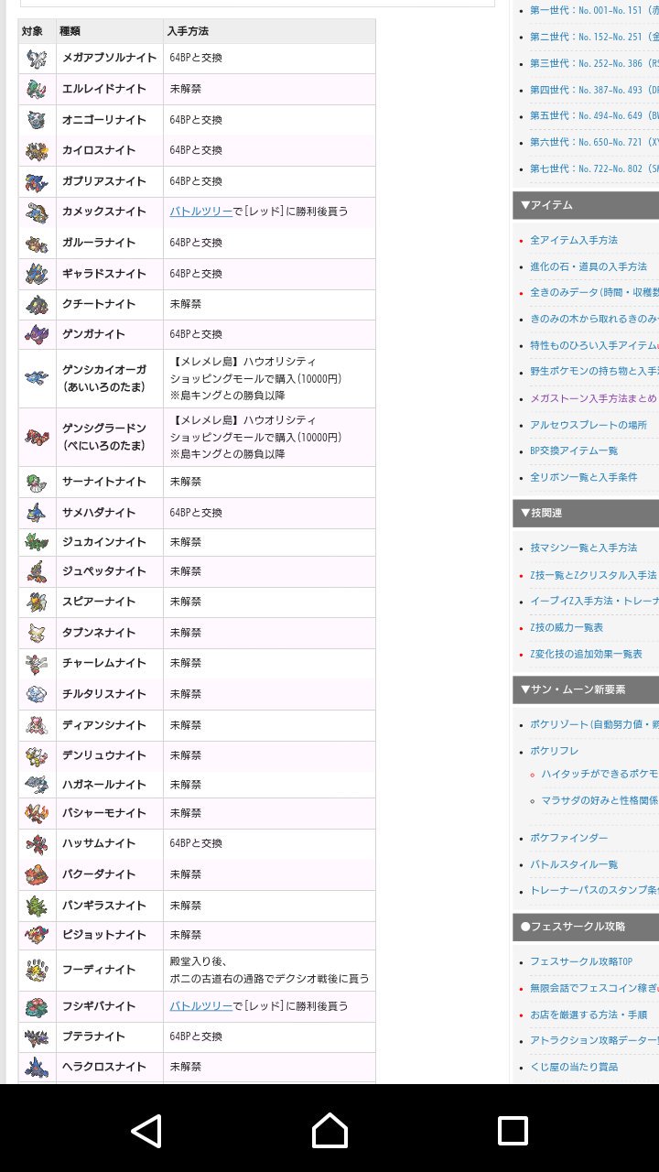
Task: Open the 第七世代 No.722-No.802 link
Action: (x=594, y=168)
